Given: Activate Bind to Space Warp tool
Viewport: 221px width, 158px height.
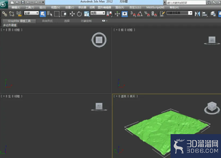Looking at the screenshot, I should coord(19,14).
